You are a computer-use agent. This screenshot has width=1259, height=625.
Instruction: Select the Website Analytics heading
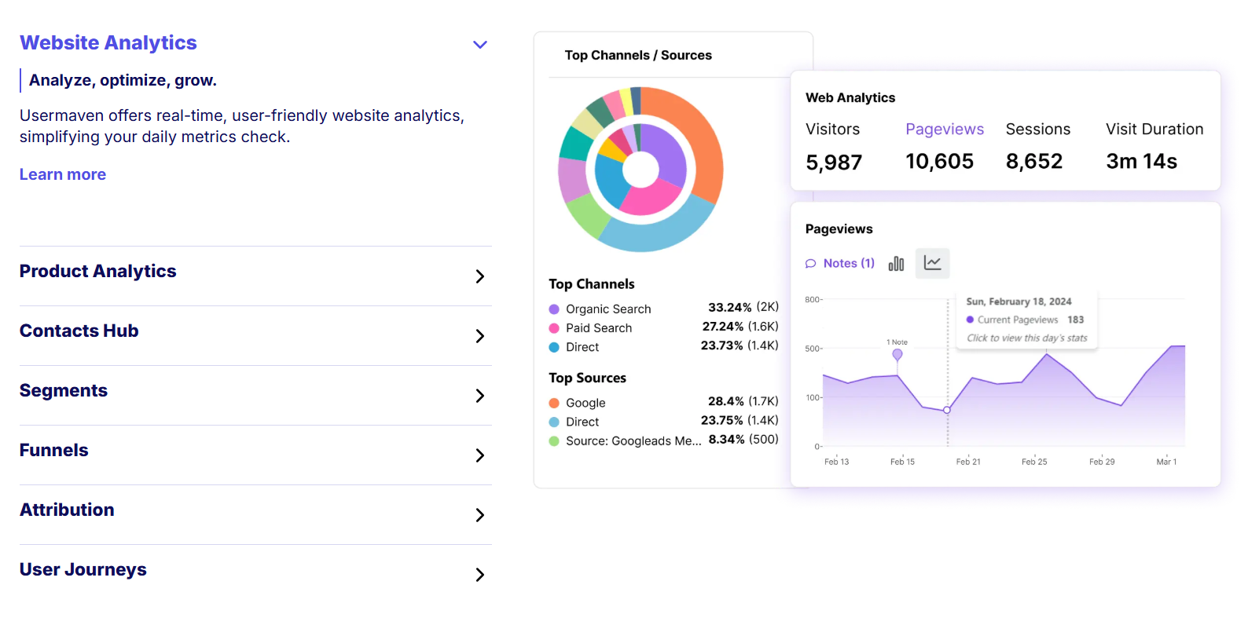108,42
